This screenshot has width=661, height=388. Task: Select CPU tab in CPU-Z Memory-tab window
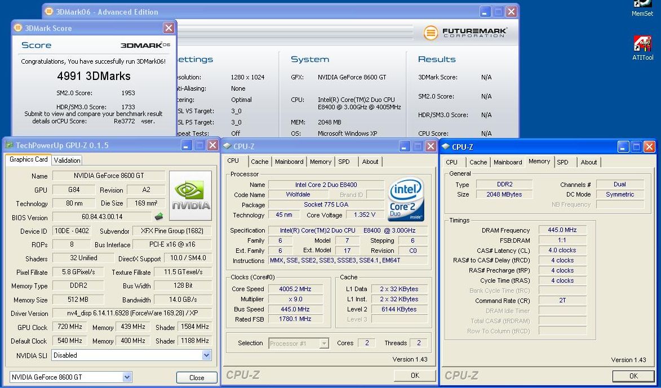pos(451,162)
